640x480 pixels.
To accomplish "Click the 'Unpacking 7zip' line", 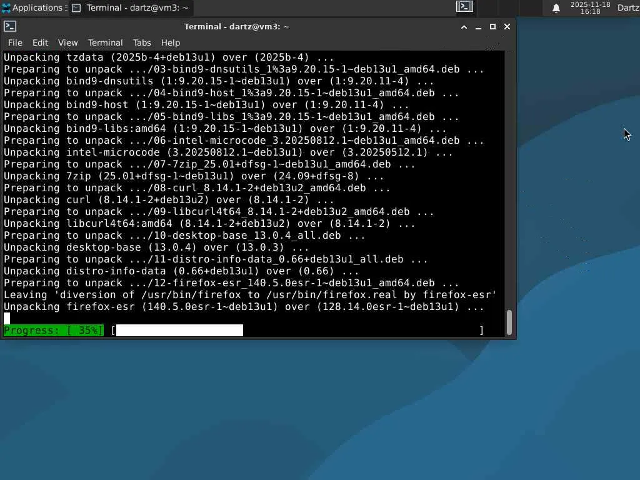I will 194,176.
